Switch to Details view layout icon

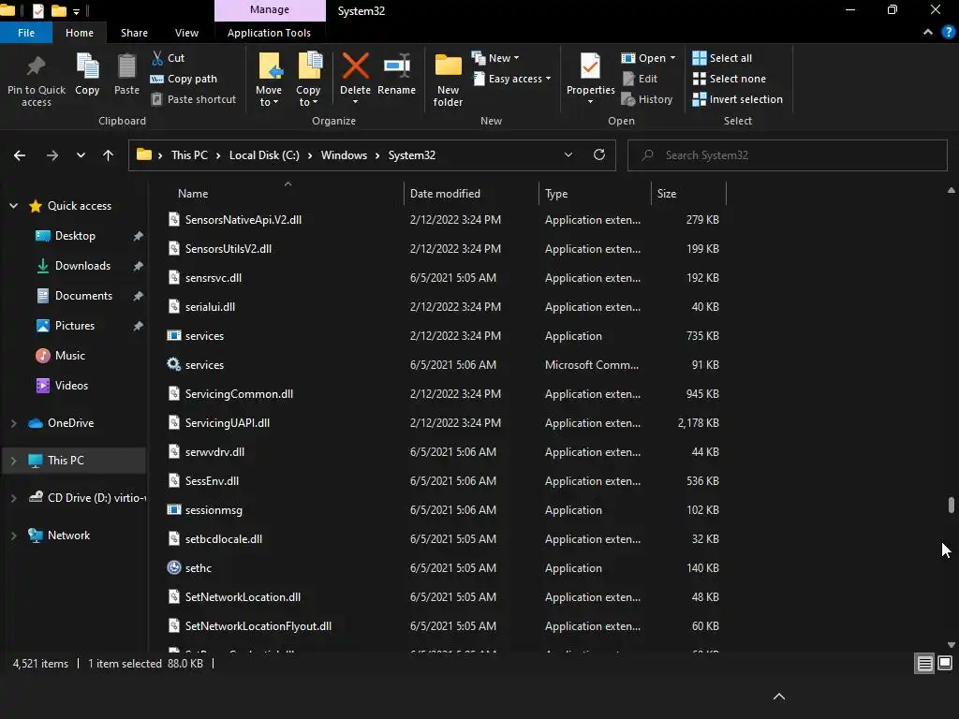924,664
